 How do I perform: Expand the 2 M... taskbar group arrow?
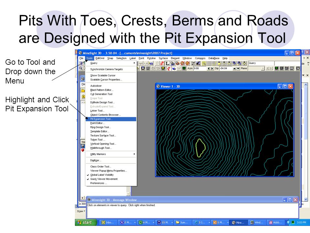(x=135, y=223)
